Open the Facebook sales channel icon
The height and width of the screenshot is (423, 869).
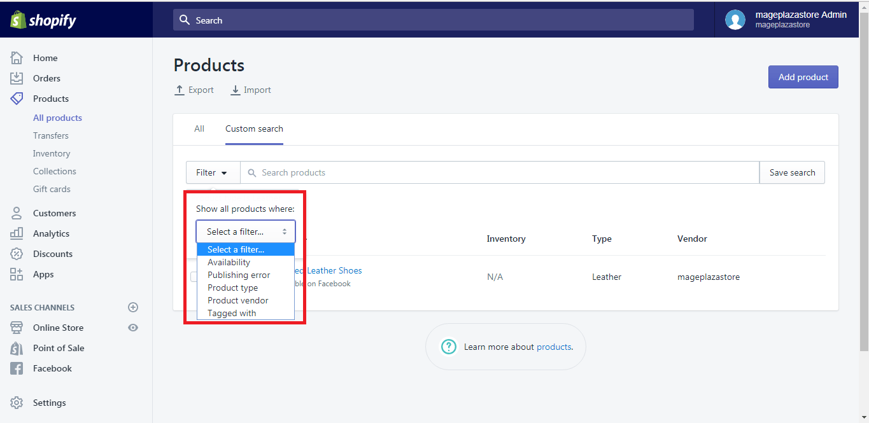coord(18,368)
